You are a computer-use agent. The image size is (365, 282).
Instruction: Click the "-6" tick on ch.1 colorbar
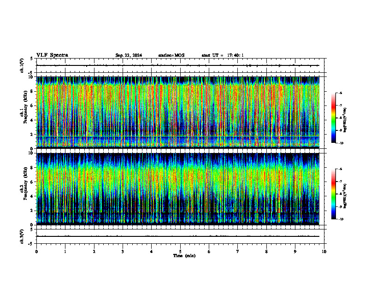340,93
